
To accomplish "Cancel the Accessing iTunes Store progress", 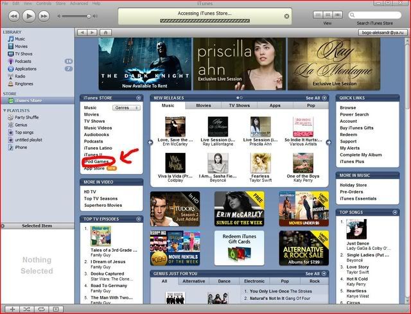I will click(287, 16).
